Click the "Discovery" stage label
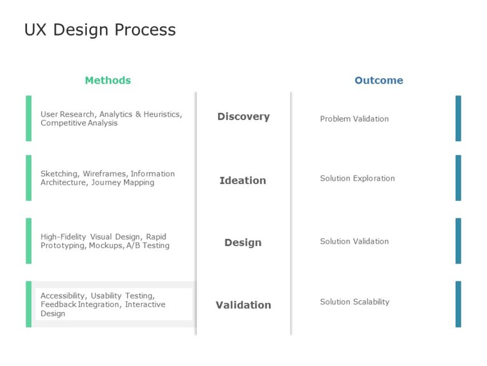 tap(243, 117)
